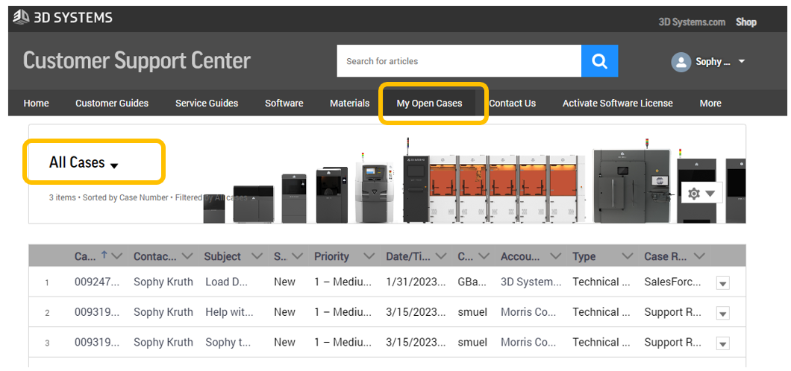Follow the 3D Systems.com link
The width and height of the screenshot is (791, 371).
point(692,22)
